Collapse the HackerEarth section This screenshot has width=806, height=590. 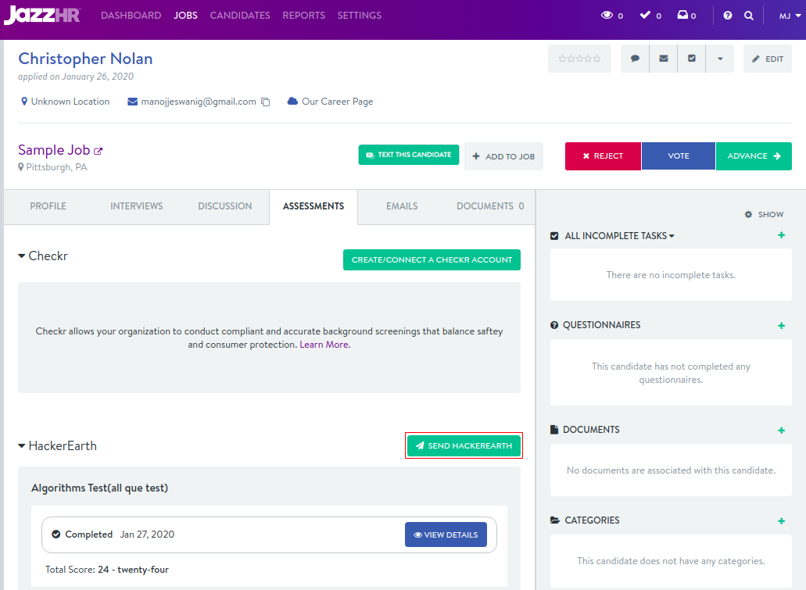[22, 446]
